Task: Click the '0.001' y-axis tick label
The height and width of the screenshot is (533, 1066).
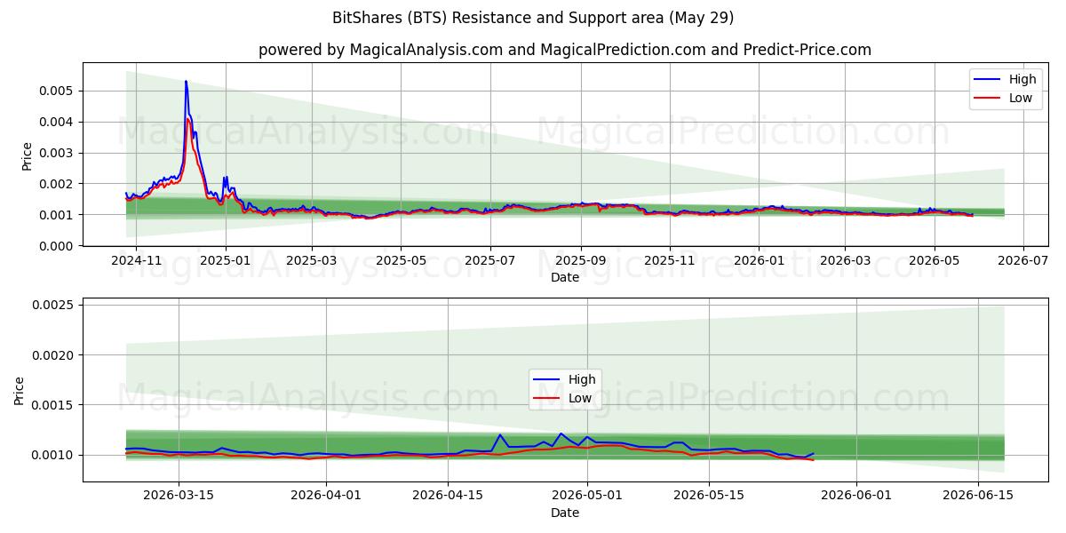Action: pos(58,215)
